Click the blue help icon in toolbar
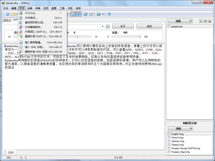 tap(109, 14)
